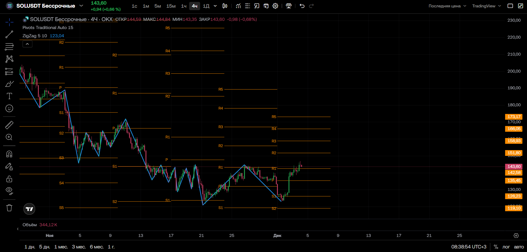Set chart range to 1 дн.
The height and width of the screenshot is (252, 527).
click(30, 247)
